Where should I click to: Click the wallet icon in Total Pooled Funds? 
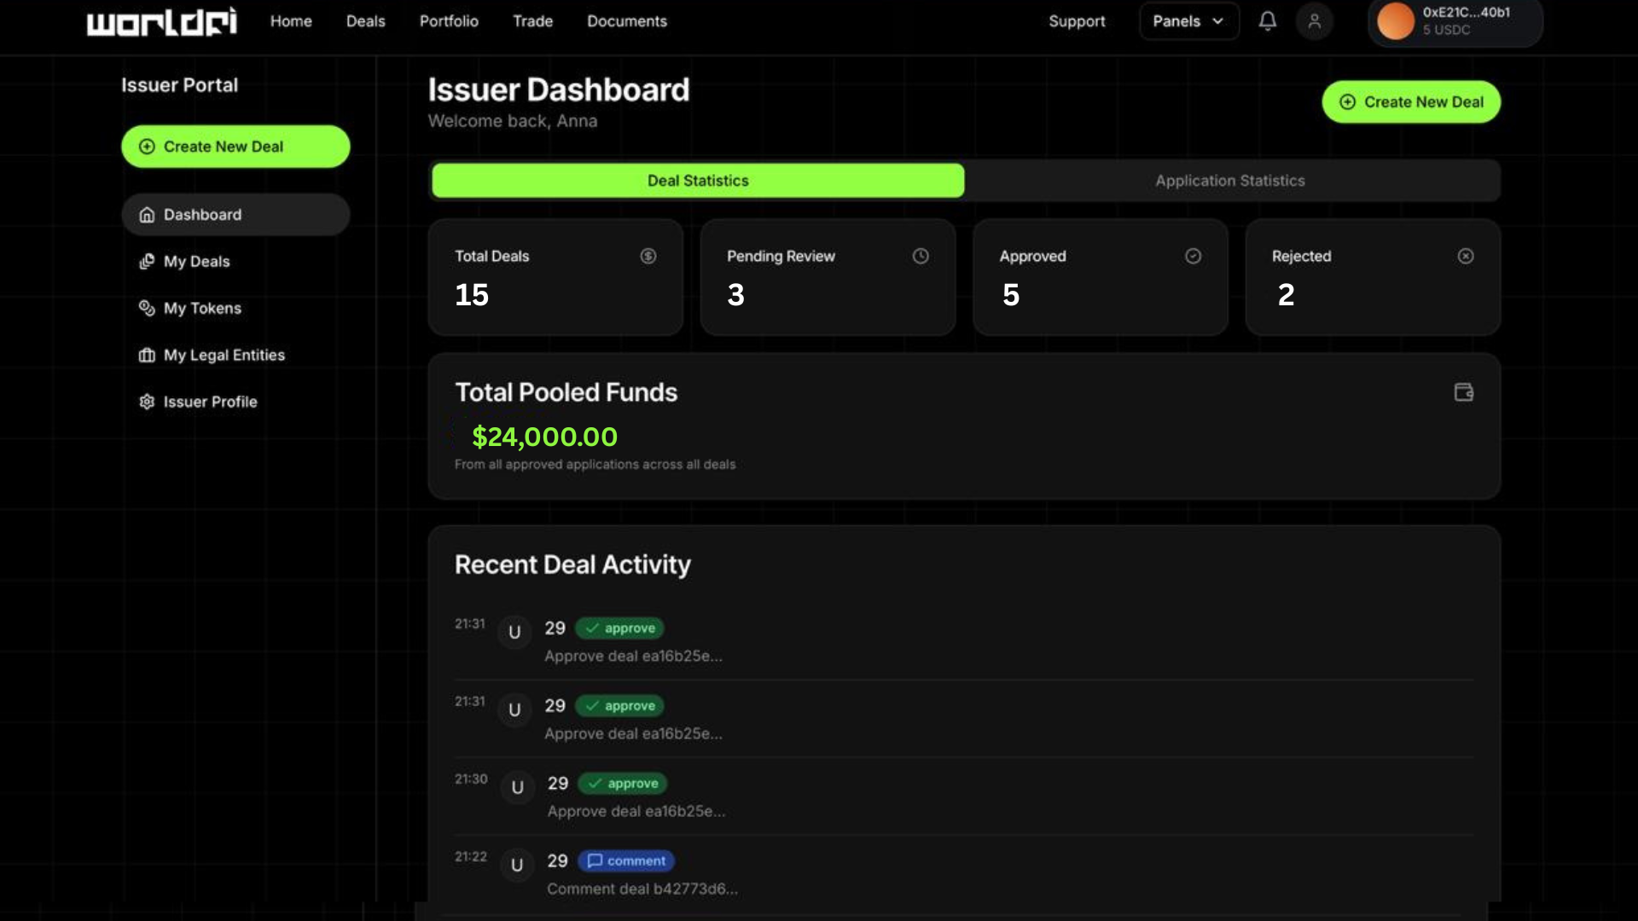coord(1464,392)
